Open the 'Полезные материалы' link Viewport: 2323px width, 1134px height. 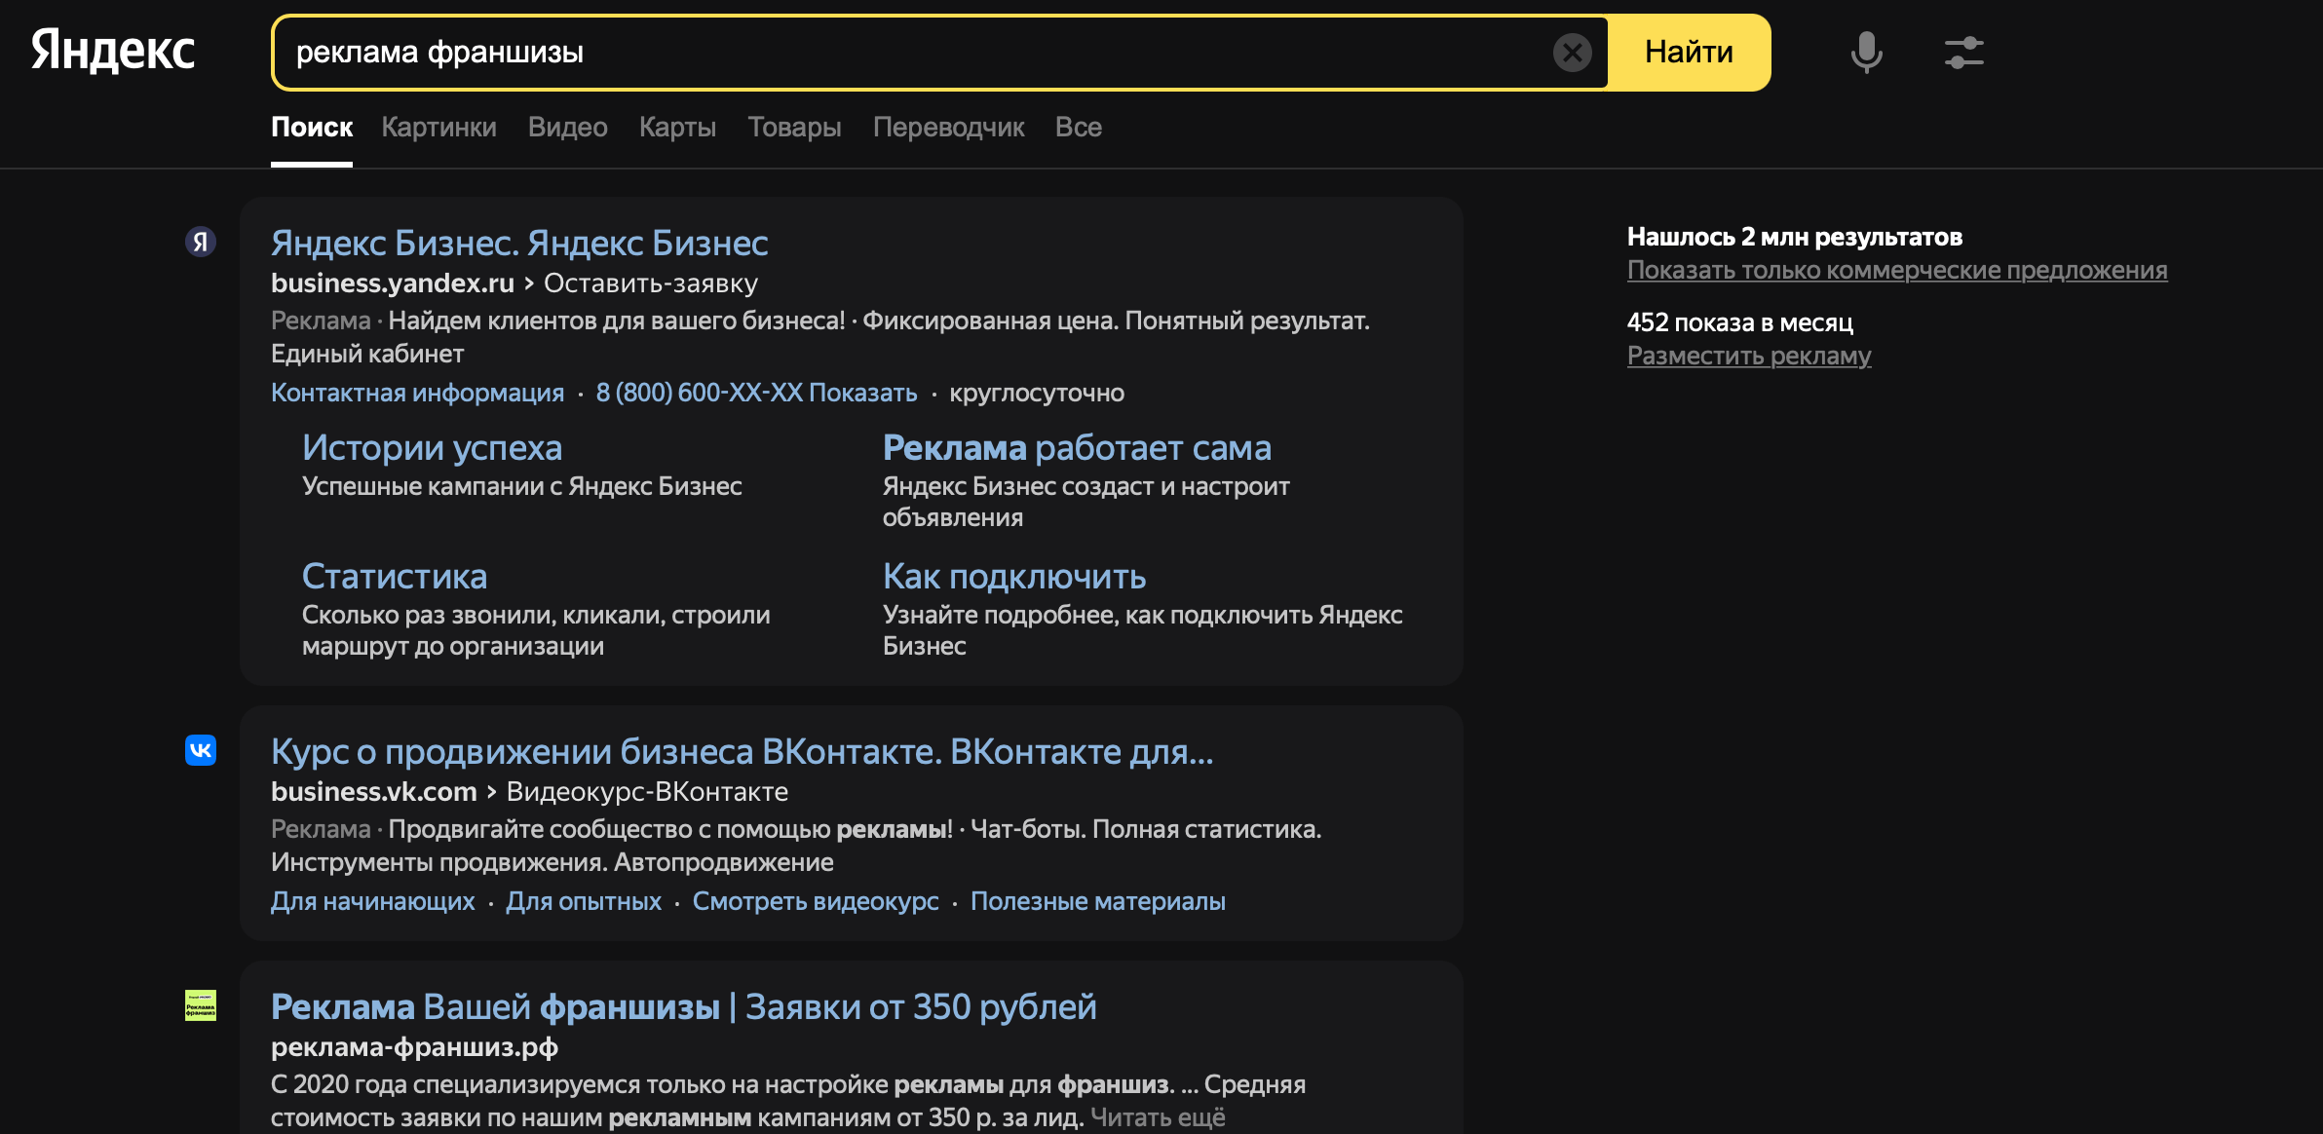click(1097, 902)
